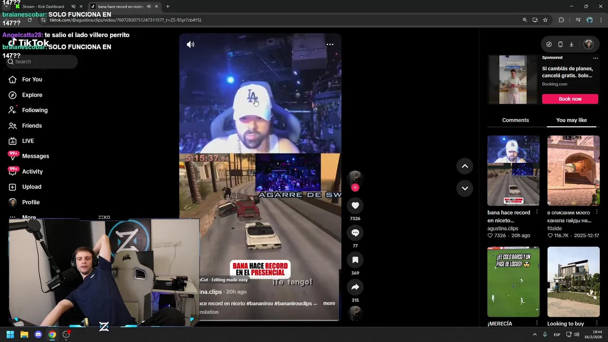Open TikTok coin icon in top pill
The width and height of the screenshot is (608, 342).
click(x=549, y=44)
